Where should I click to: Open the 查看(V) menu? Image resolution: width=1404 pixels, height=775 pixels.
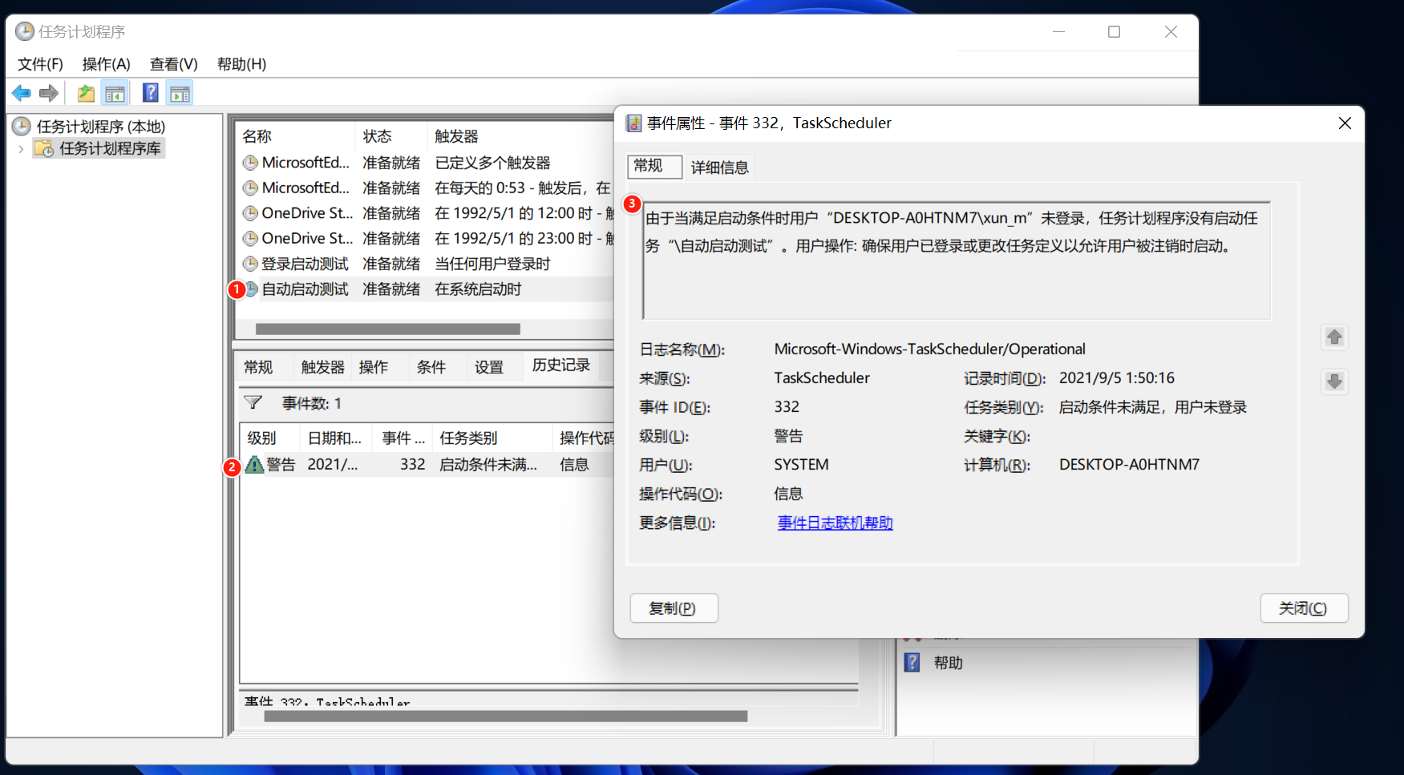click(174, 64)
